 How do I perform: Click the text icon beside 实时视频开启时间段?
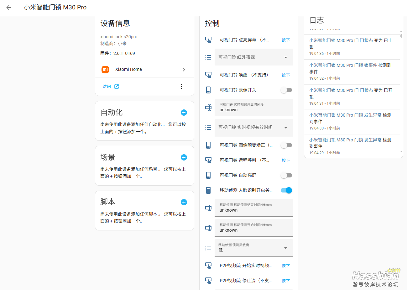click(208, 108)
